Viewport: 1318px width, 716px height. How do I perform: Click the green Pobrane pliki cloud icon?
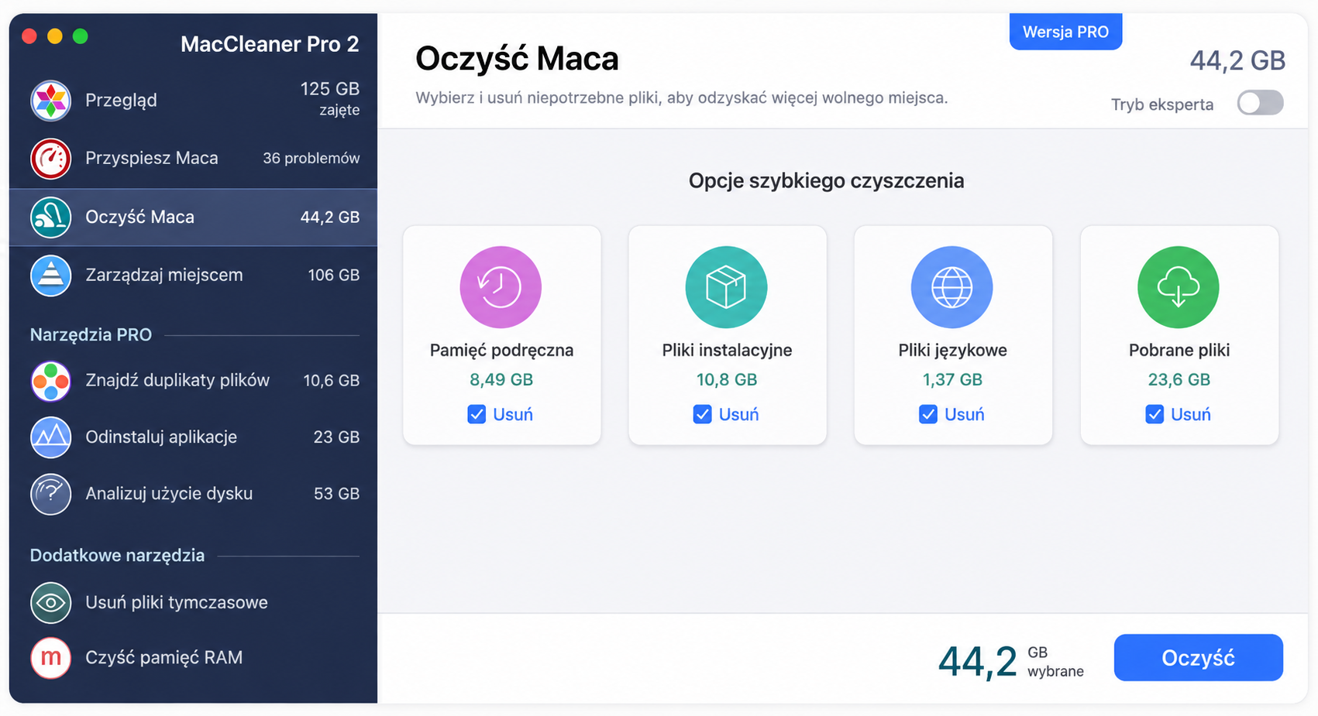coord(1178,287)
